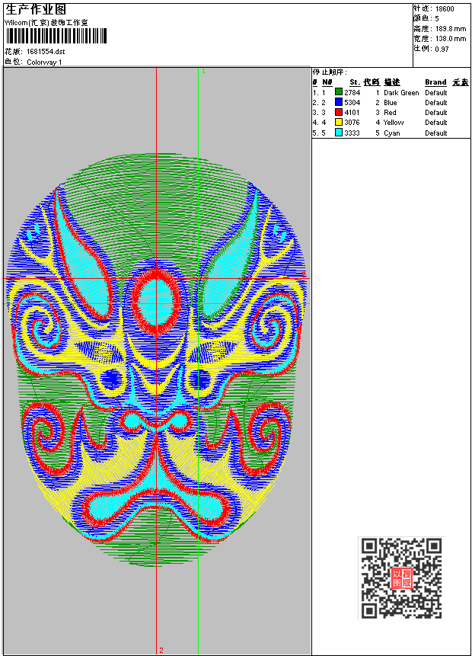Click 'Default' brand in Blue row
Screen dimensions: 472x656
(x=436, y=103)
